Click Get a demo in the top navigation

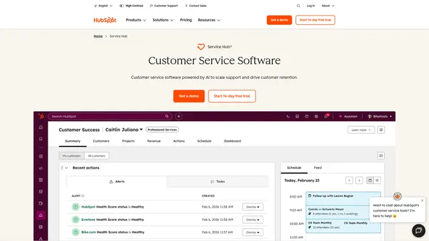(x=280, y=20)
